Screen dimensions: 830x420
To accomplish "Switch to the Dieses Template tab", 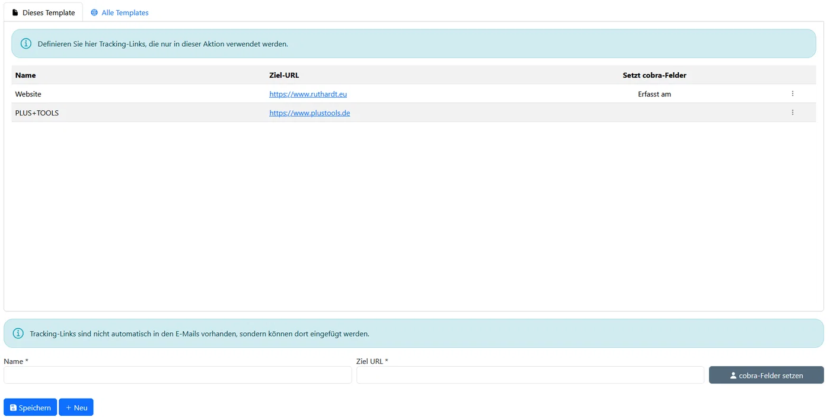I will coord(43,12).
